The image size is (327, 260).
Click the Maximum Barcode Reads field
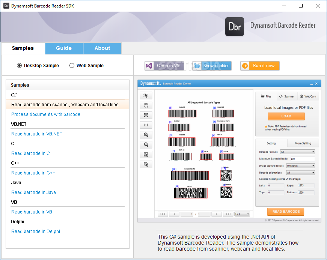coord(302,159)
